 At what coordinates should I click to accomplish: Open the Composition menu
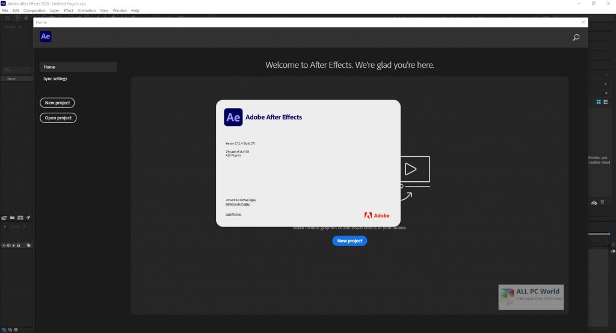(x=34, y=11)
